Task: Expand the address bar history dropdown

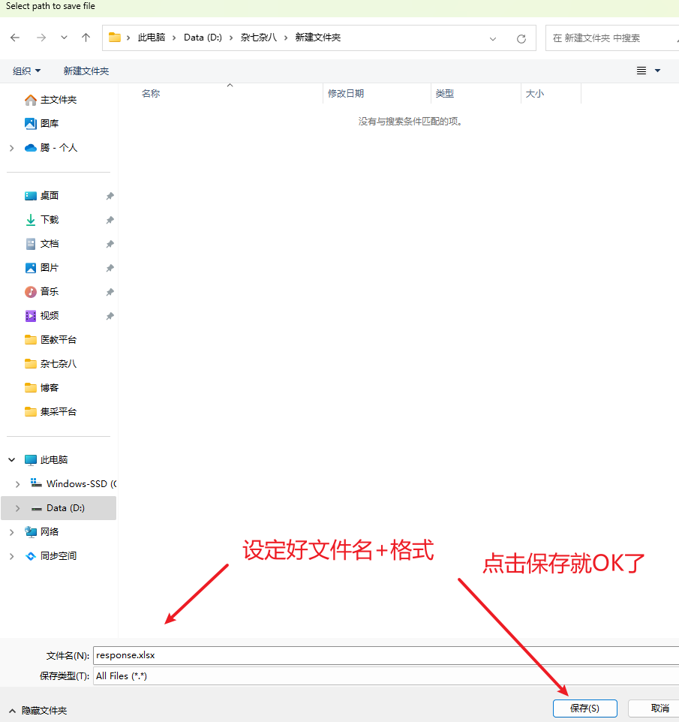Action: click(493, 39)
